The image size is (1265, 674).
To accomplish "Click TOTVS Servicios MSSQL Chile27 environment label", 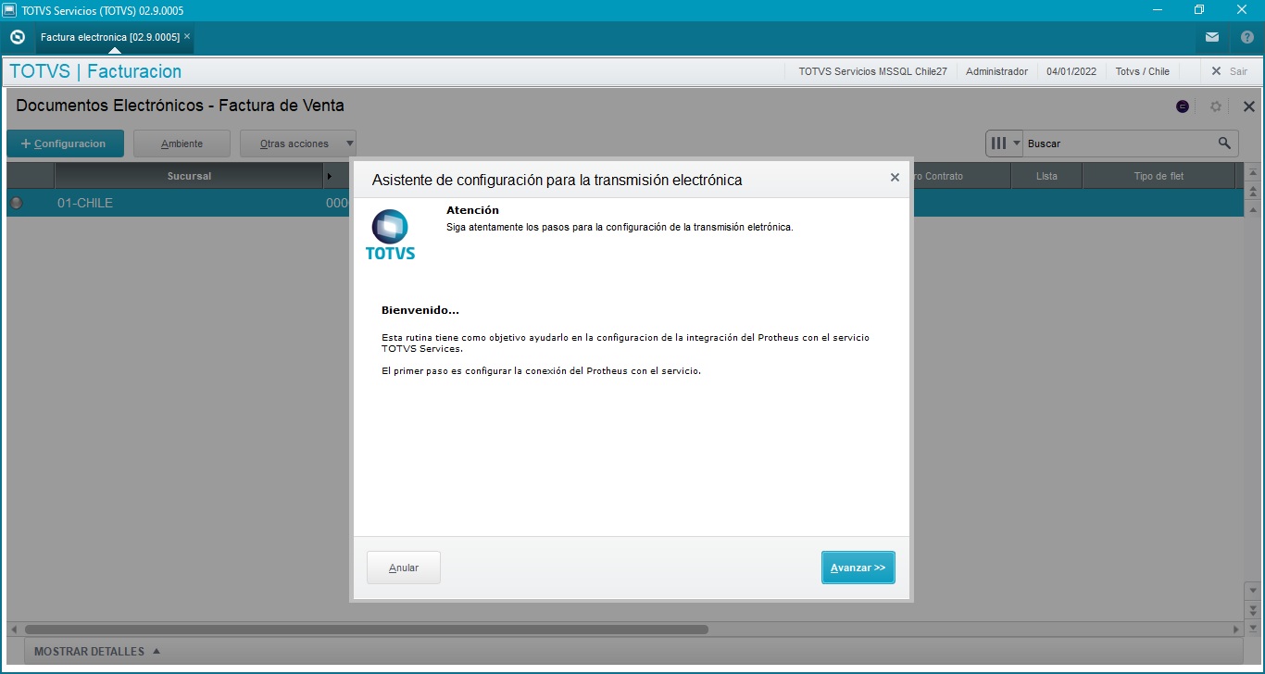I will 872,71.
